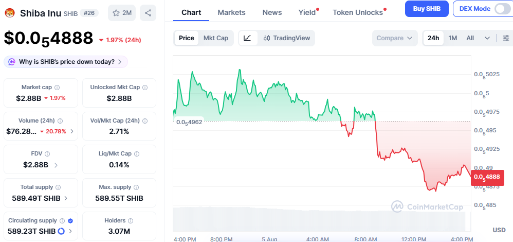The image size is (513, 242).
Task: Set chart range to 1M
Action: [452, 38]
